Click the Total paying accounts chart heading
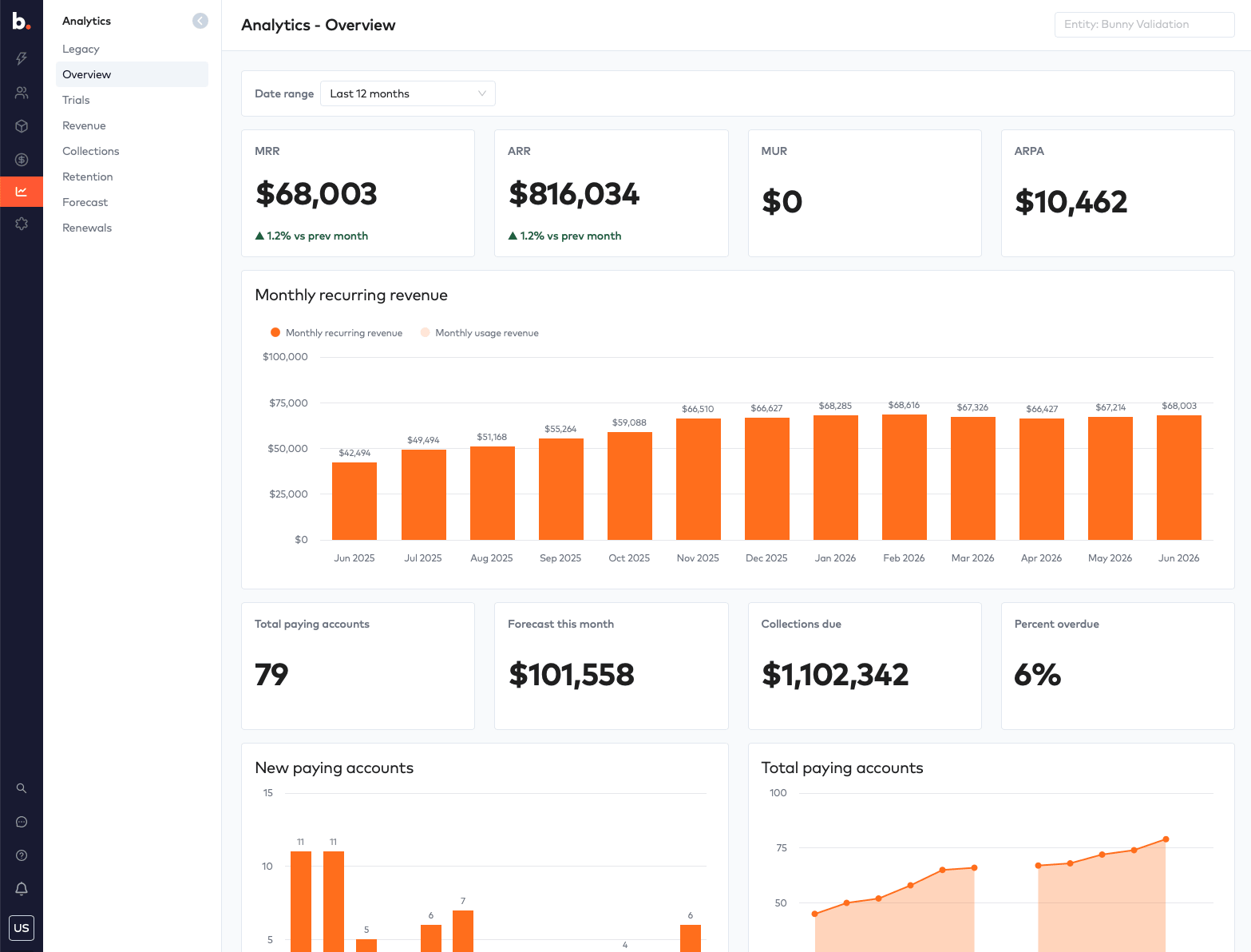1251x952 pixels. tap(842, 768)
